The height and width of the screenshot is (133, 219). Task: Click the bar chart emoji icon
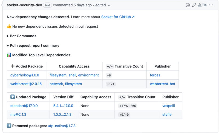[x=9, y=55]
